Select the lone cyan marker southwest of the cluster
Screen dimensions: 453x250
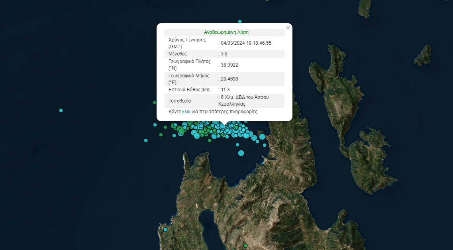[x=145, y=140]
